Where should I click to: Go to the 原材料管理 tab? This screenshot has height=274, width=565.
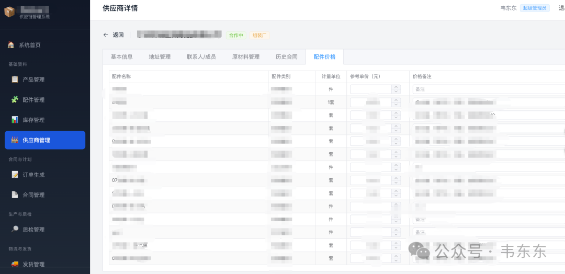tap(246, 56)
